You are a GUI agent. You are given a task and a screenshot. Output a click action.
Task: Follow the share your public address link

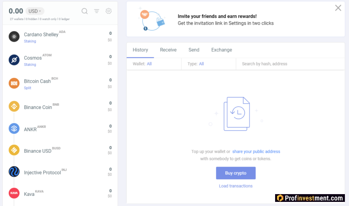pyautogui.click(x=256, y=152)
